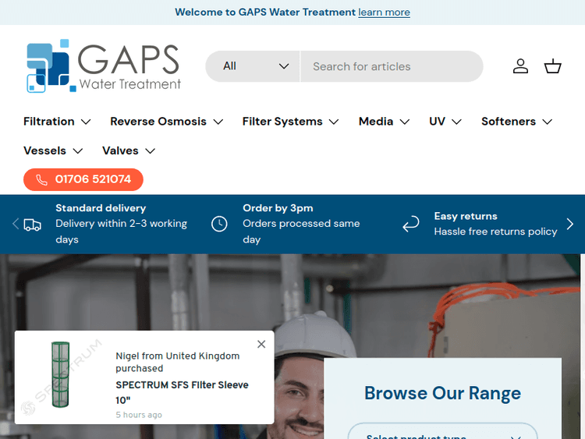585x439 pixels.
Task: Click the phone icon in call button
Action: pyautogui.click(x=41, y=180)
